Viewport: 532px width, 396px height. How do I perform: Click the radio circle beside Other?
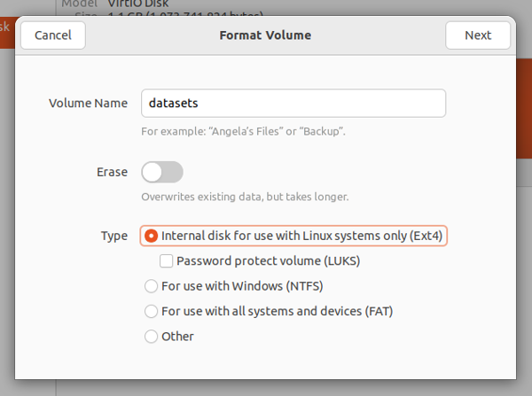coord(152,337)
